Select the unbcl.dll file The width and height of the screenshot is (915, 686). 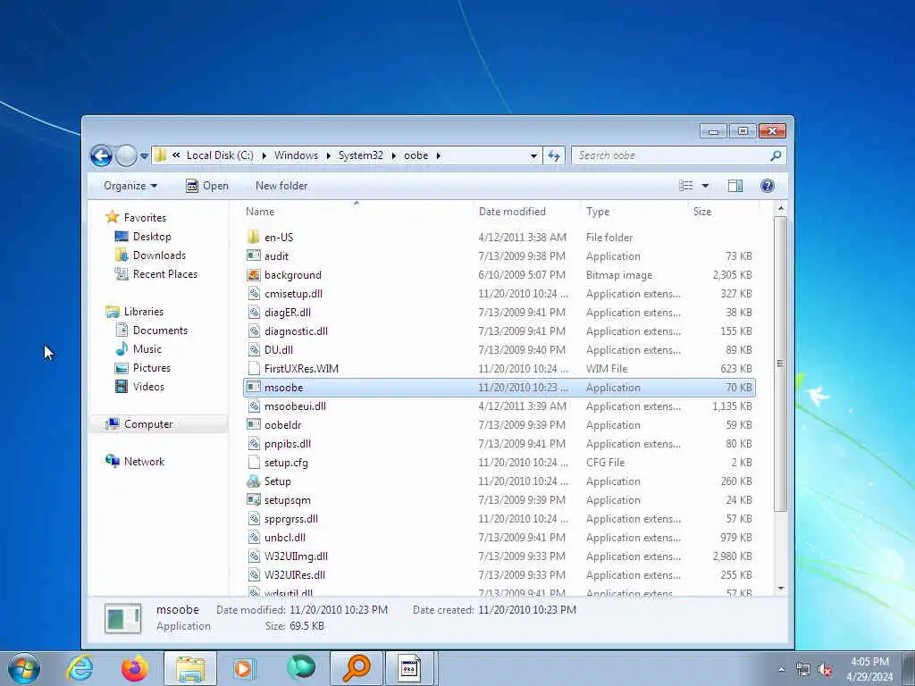(285, 537)
